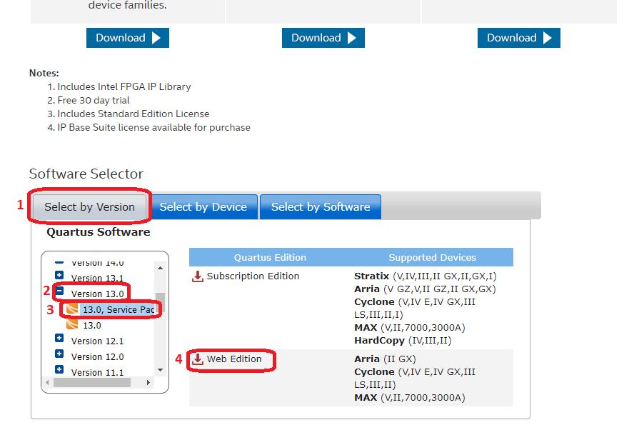Click the note 'Includes Standard Edition License'
The height and width of the screenshot is (430, 629).
(134, 114)
